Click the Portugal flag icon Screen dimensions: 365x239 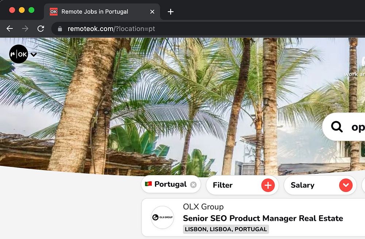148,184
